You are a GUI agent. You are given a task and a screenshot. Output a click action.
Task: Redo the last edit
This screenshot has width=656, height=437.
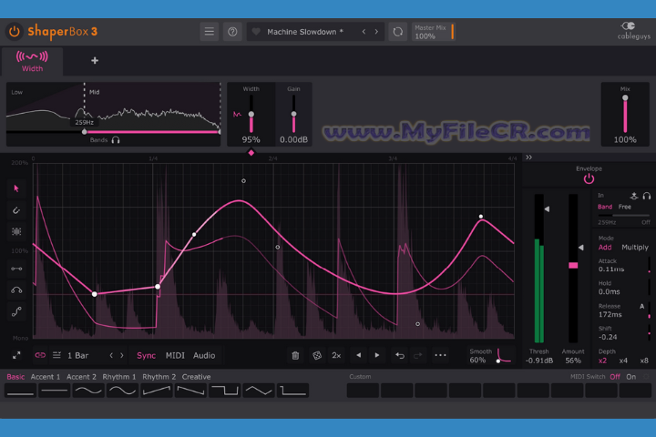(x=417, y=355)
